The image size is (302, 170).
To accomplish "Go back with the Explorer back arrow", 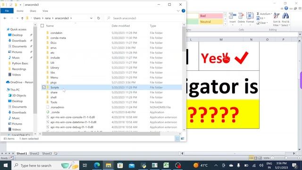I will 5,18.
